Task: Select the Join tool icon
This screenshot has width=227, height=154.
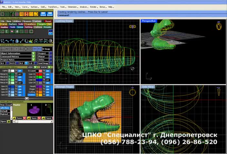Action: coord(36,41)
